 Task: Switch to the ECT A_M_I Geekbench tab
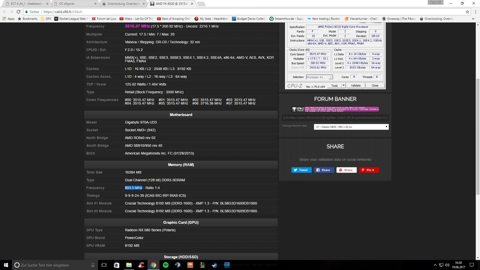pos(27,4)
